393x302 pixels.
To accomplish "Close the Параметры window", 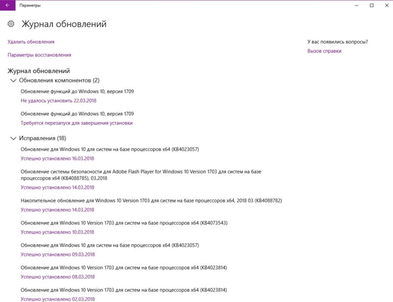I will pos(386,5).
